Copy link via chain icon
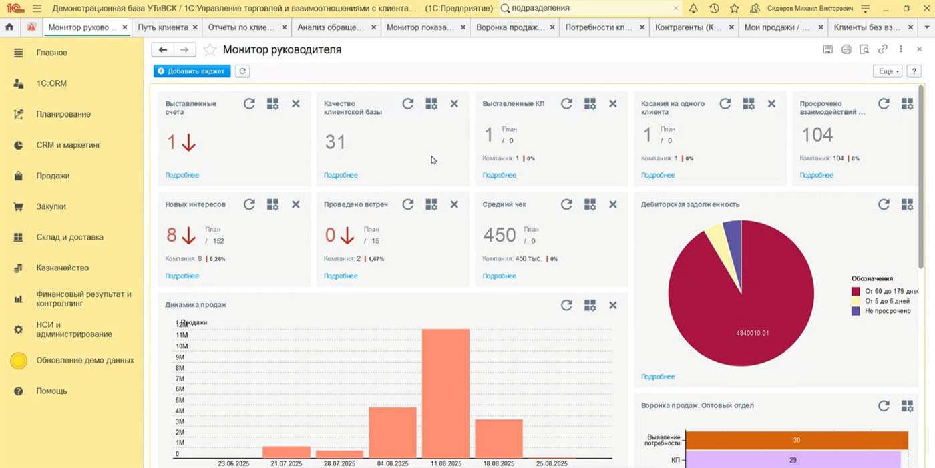 883,49
